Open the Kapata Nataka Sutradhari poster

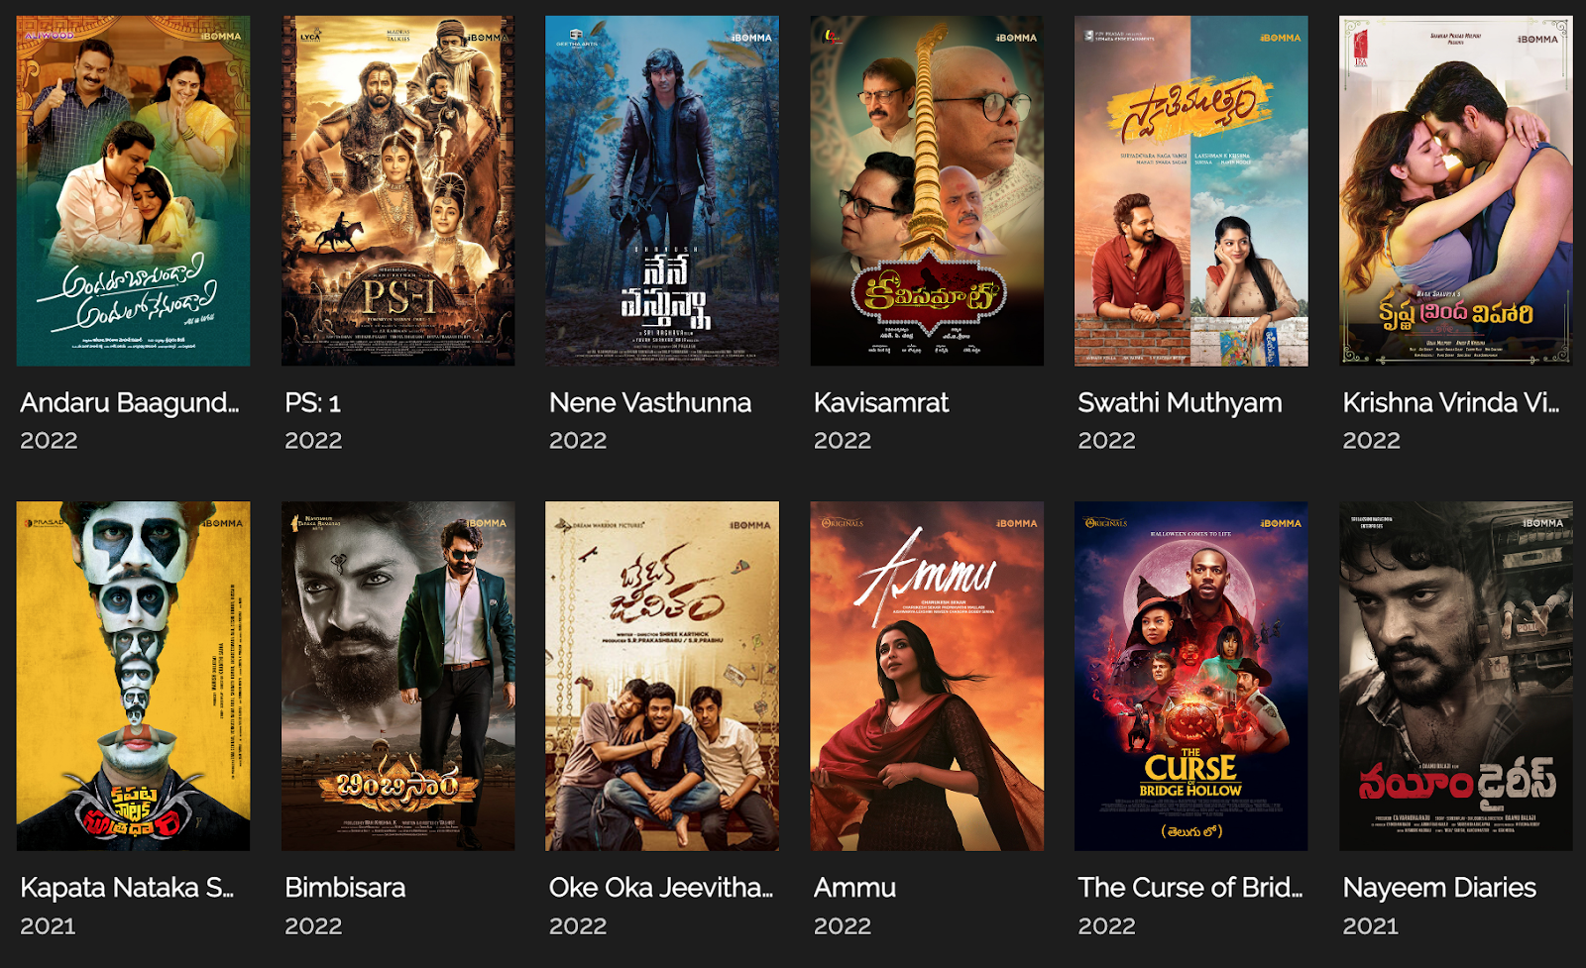(x=133, y=676)
